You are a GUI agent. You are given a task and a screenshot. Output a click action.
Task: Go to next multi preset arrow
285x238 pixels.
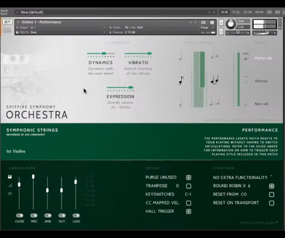tap(214, 12)
